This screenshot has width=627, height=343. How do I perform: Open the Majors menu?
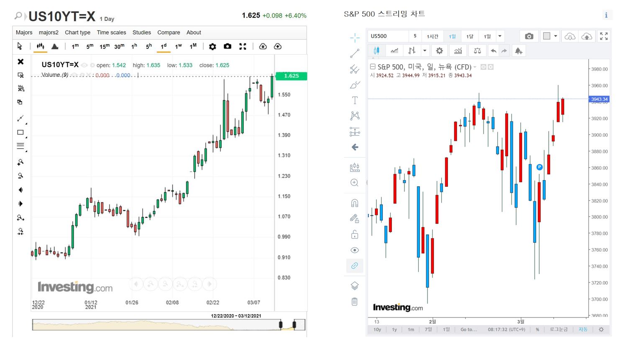(24, 33)
